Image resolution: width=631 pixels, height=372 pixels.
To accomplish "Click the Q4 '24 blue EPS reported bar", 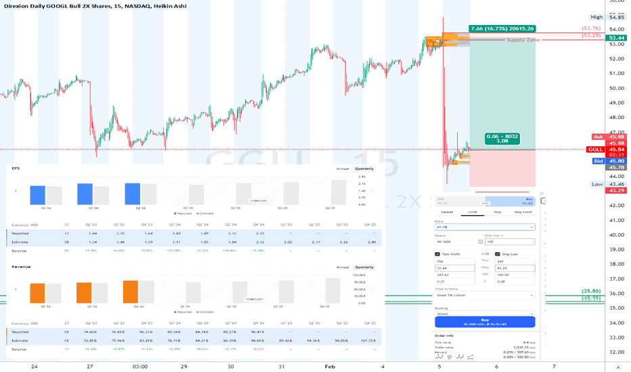I will [x=133, y=194].
